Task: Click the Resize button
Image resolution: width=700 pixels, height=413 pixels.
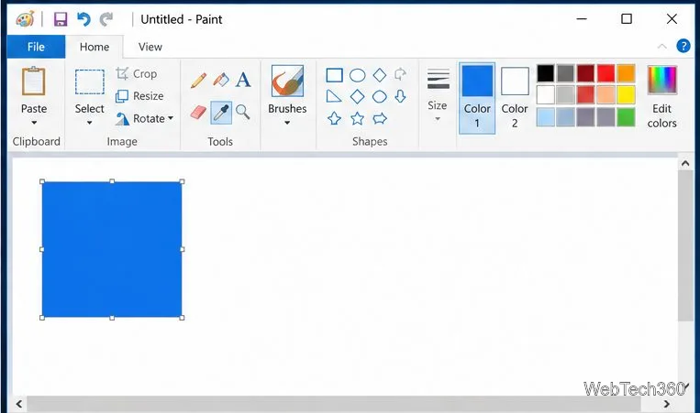Action: [x=139, y=96]
